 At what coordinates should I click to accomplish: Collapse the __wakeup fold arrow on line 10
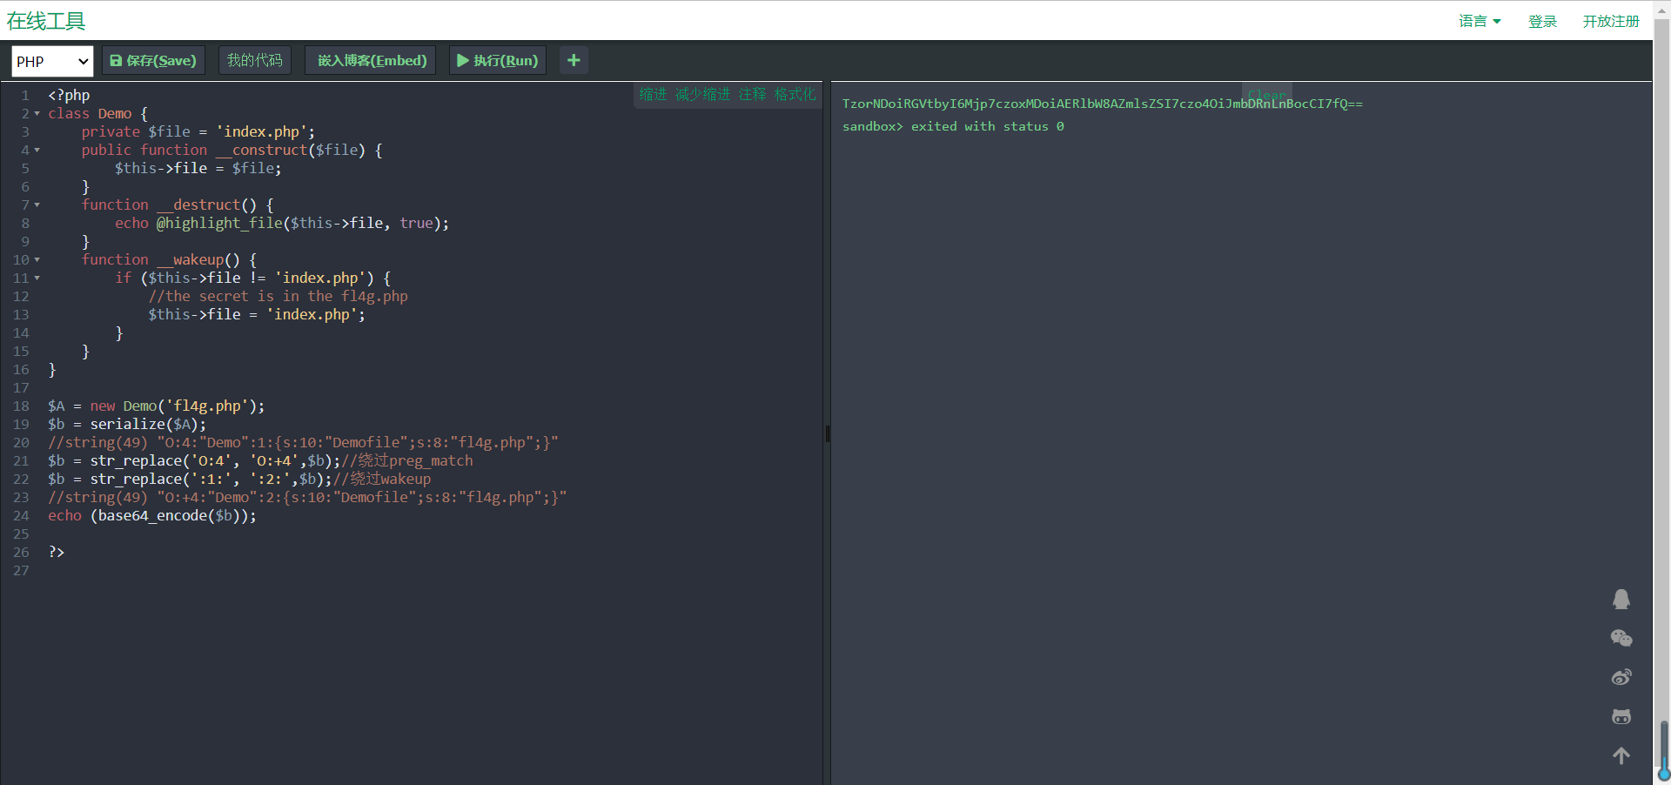click(x=37, y=260)
